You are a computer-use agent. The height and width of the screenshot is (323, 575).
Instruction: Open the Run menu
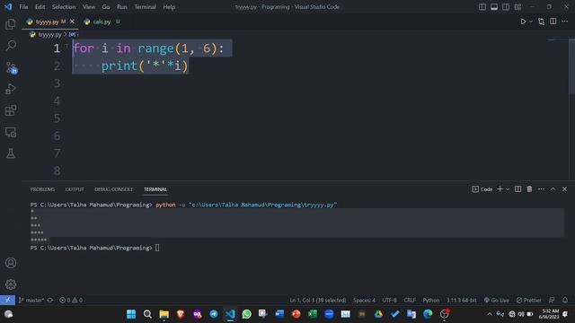pos(122,7)
